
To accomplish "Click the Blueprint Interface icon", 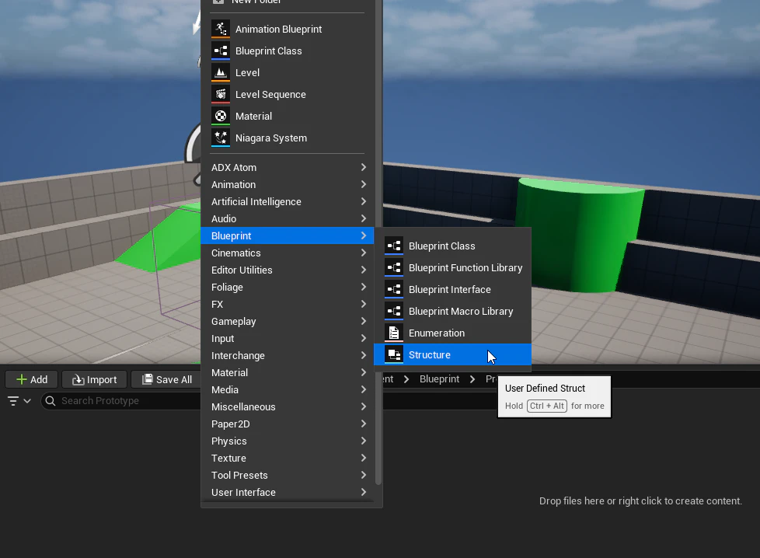I will (x=394, y=289).
